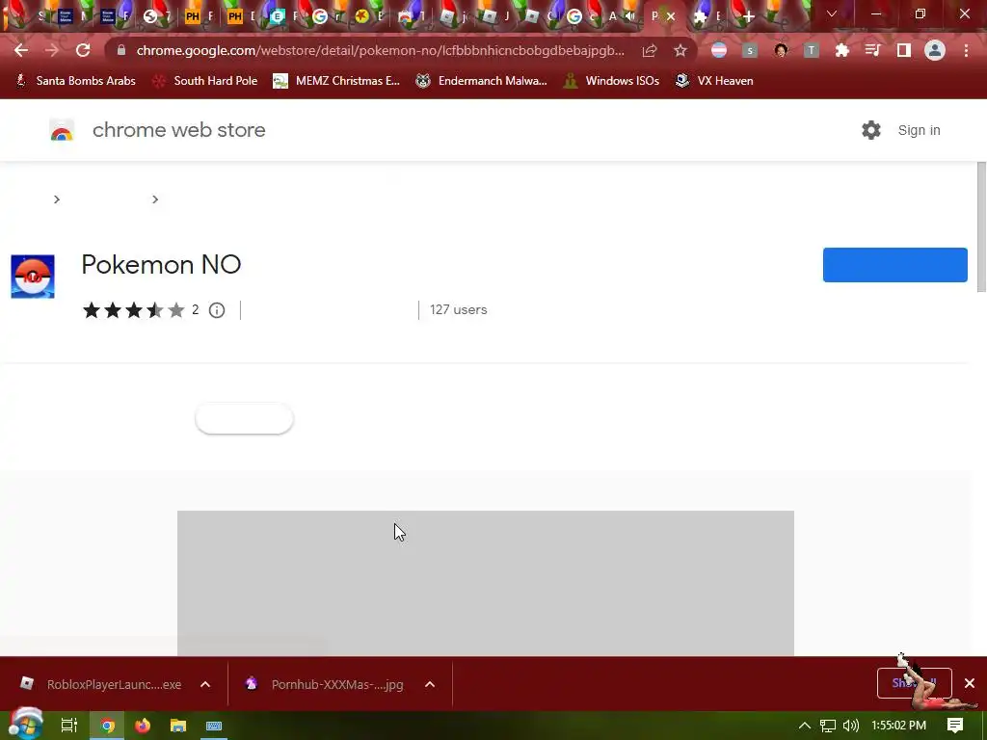Open the on-screen keyboard taskbar icon

(214, 726)
